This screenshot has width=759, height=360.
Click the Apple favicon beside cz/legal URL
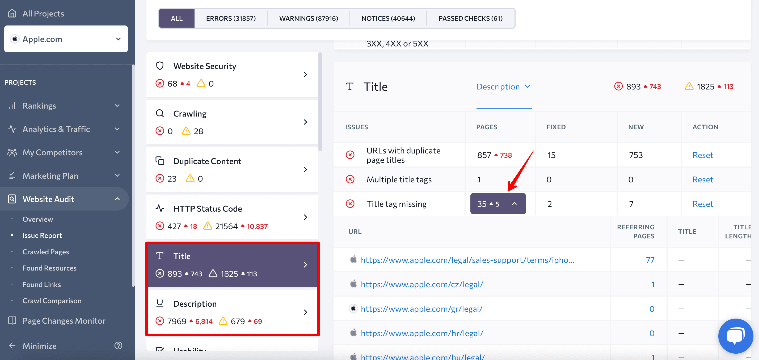point(353,284)
